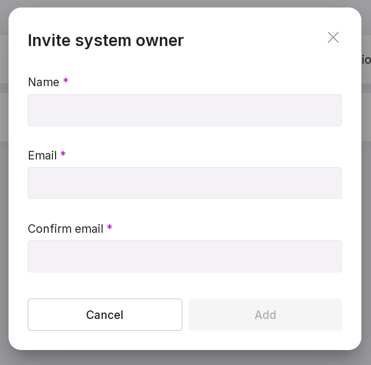Click the word "owner" in the dialog title

(159, 41)
